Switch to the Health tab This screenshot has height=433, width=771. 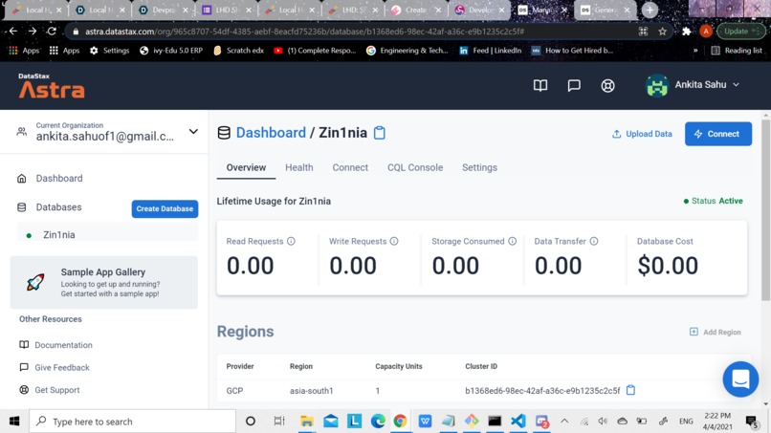299,167
